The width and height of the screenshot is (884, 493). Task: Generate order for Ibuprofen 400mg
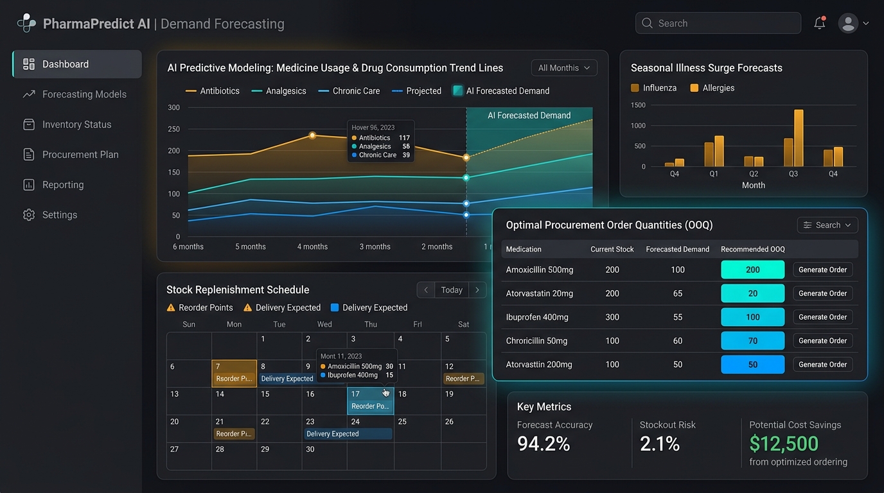pyautogui.click(x=822, y=317)
